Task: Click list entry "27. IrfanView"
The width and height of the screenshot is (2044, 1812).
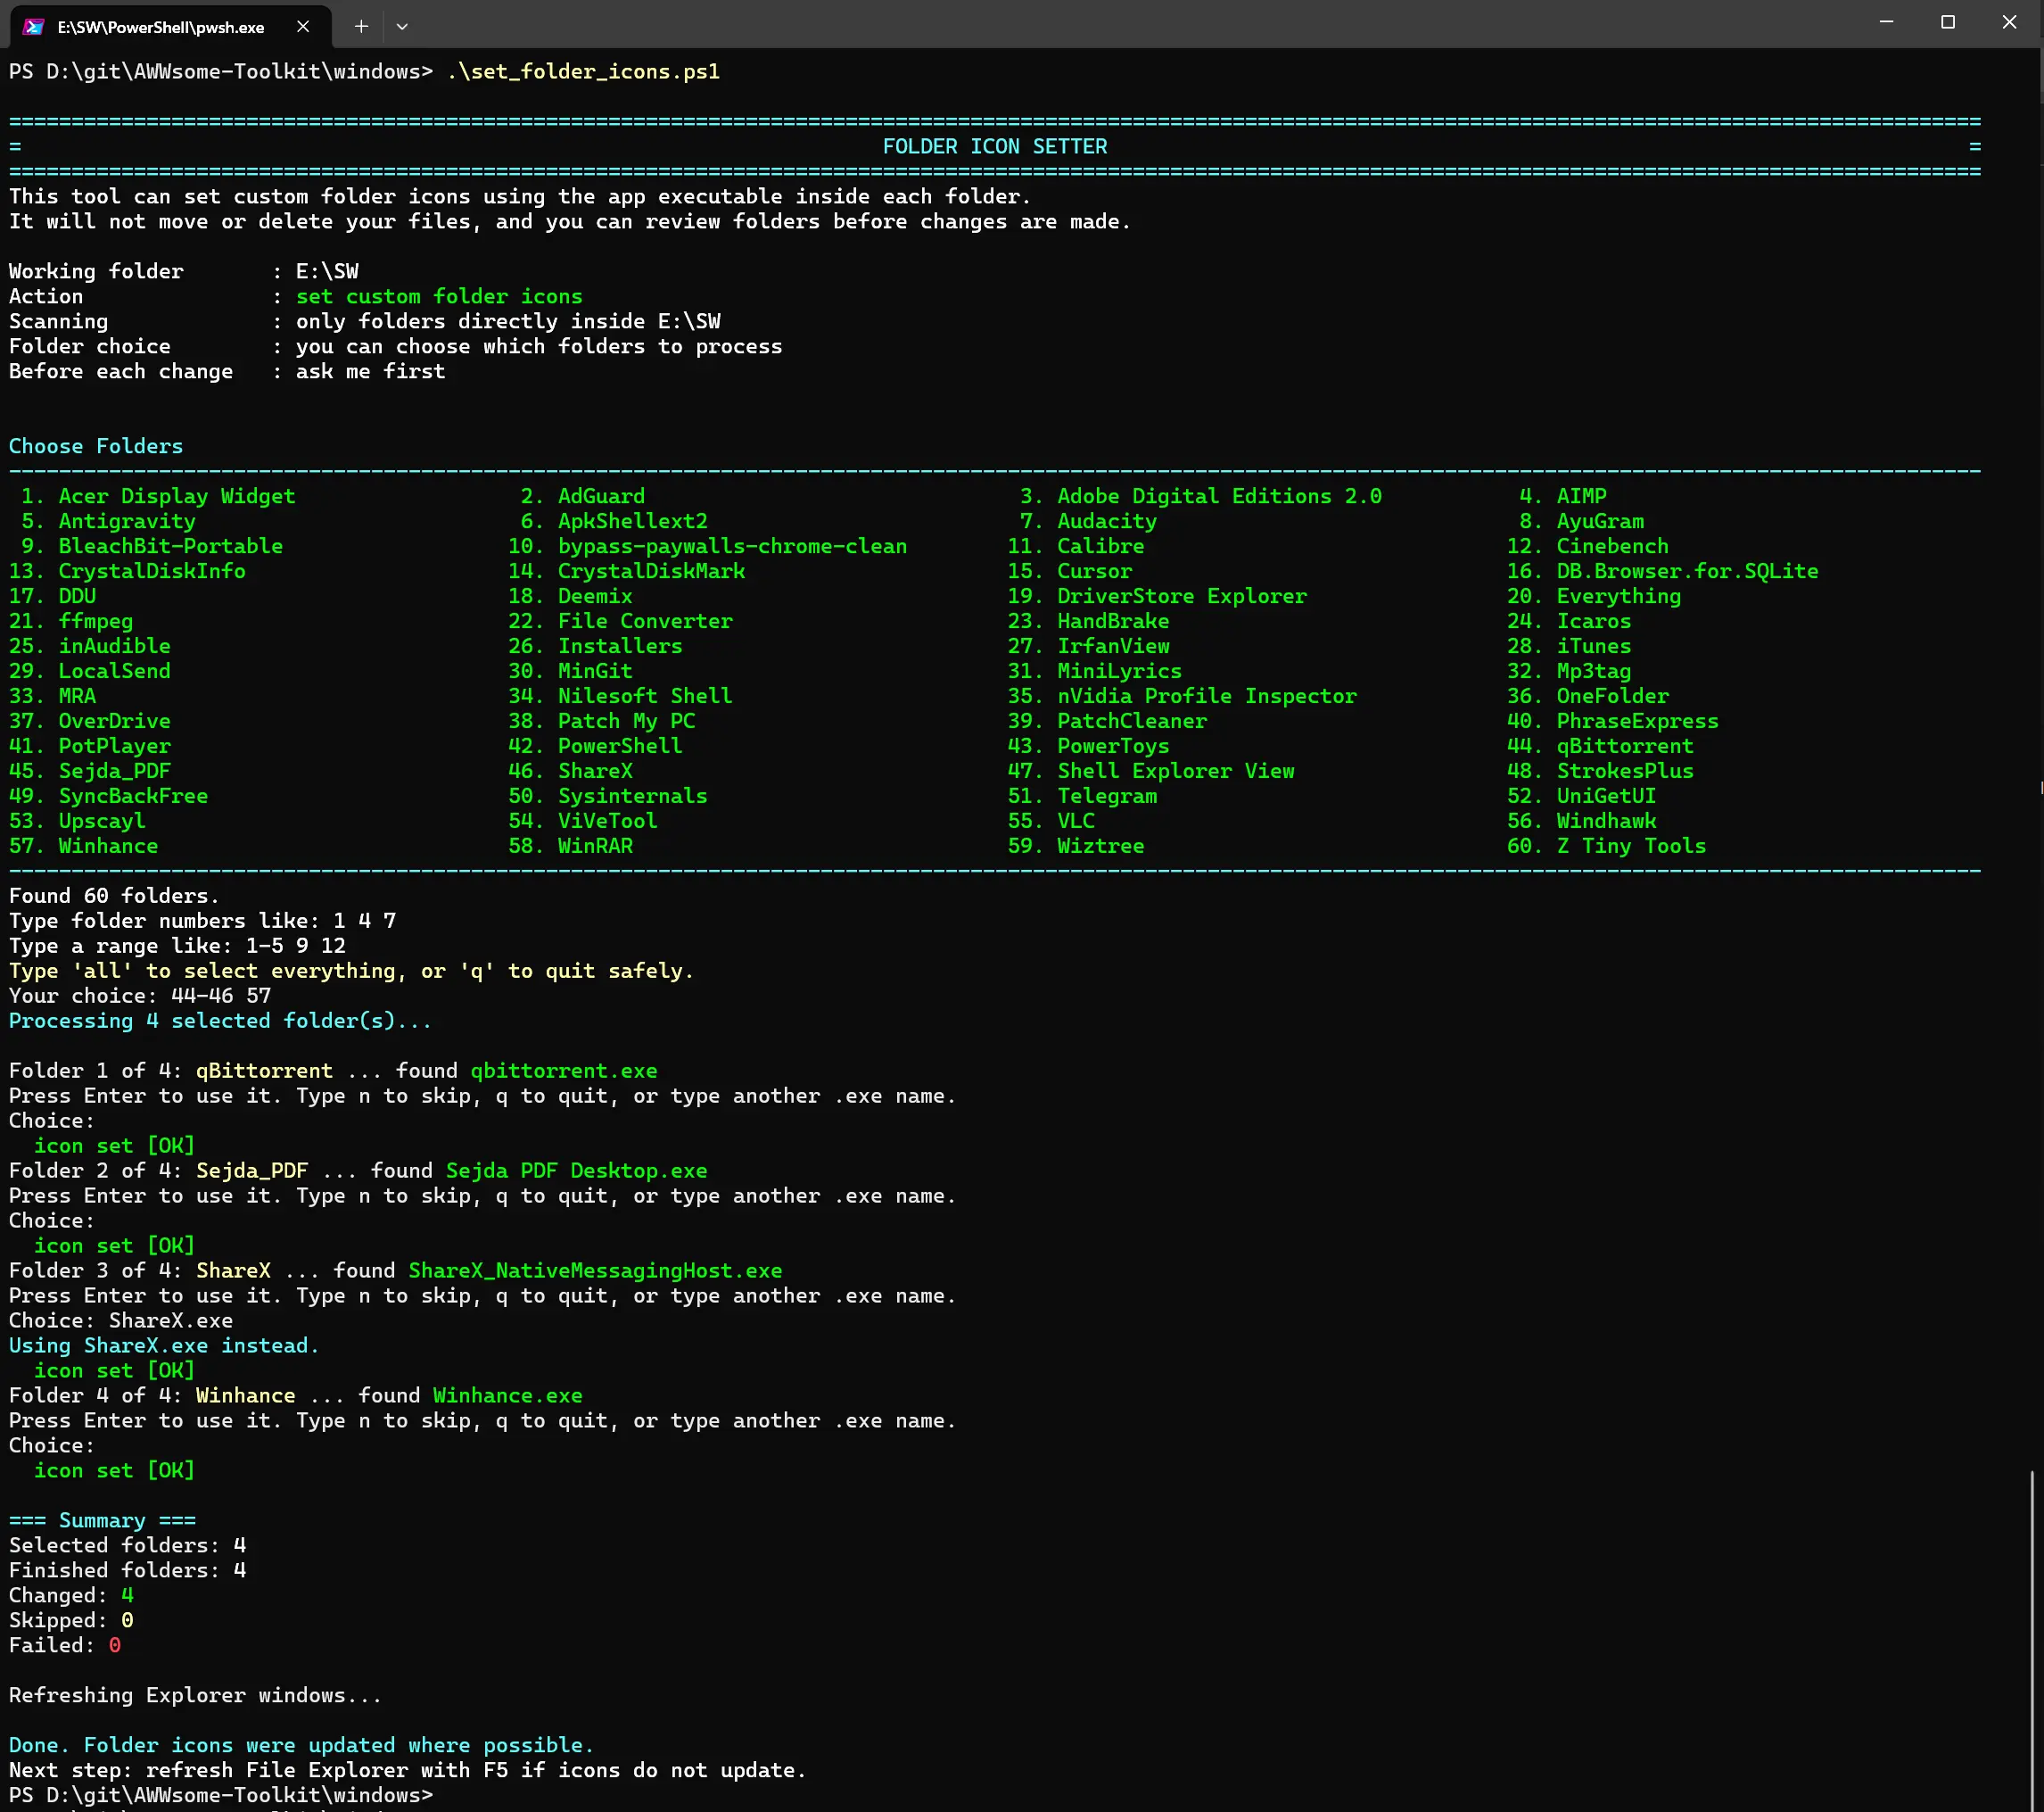Action: (x=1088, y=646)
